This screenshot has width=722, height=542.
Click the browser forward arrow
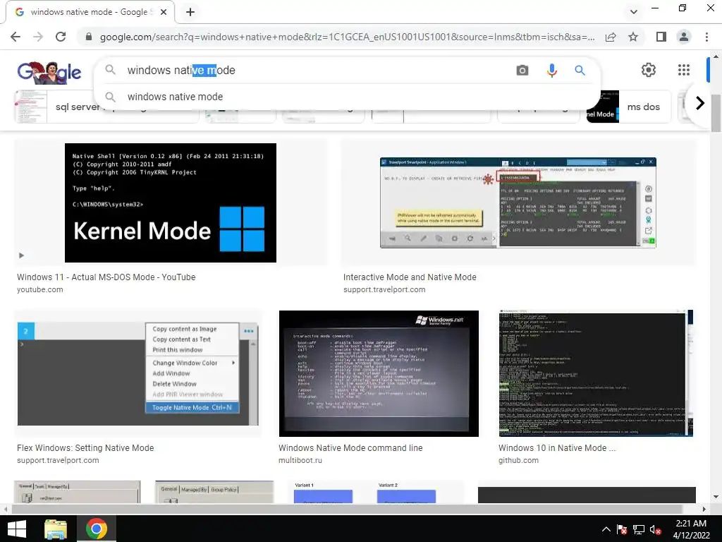pyautogui.click(x=38, y=37)
